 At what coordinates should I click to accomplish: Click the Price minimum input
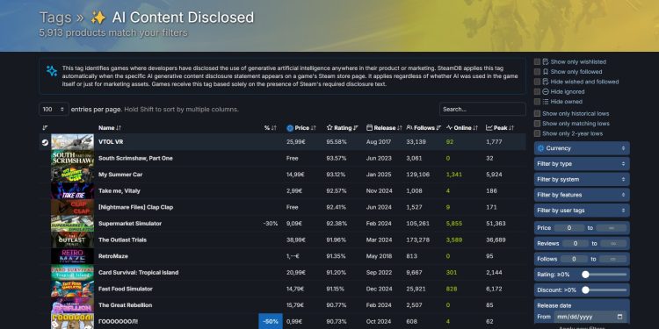[569, 228]
